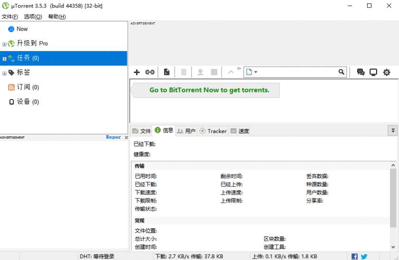Click the 种源数量: label

click(x=317, y=184)
